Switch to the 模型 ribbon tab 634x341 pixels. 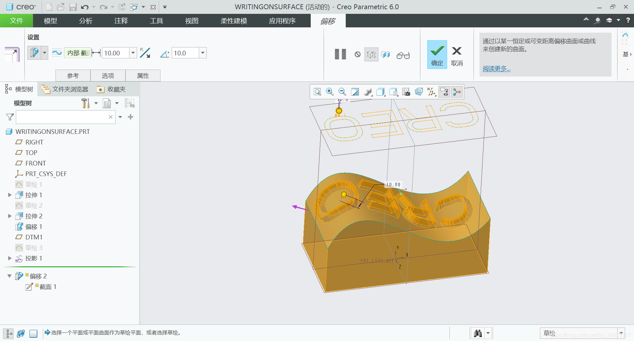pos(51,21)
